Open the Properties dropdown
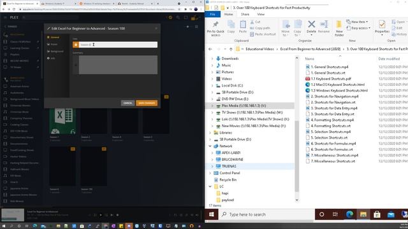408x229 pixels. pyautogui.click(x=382, y=34)
